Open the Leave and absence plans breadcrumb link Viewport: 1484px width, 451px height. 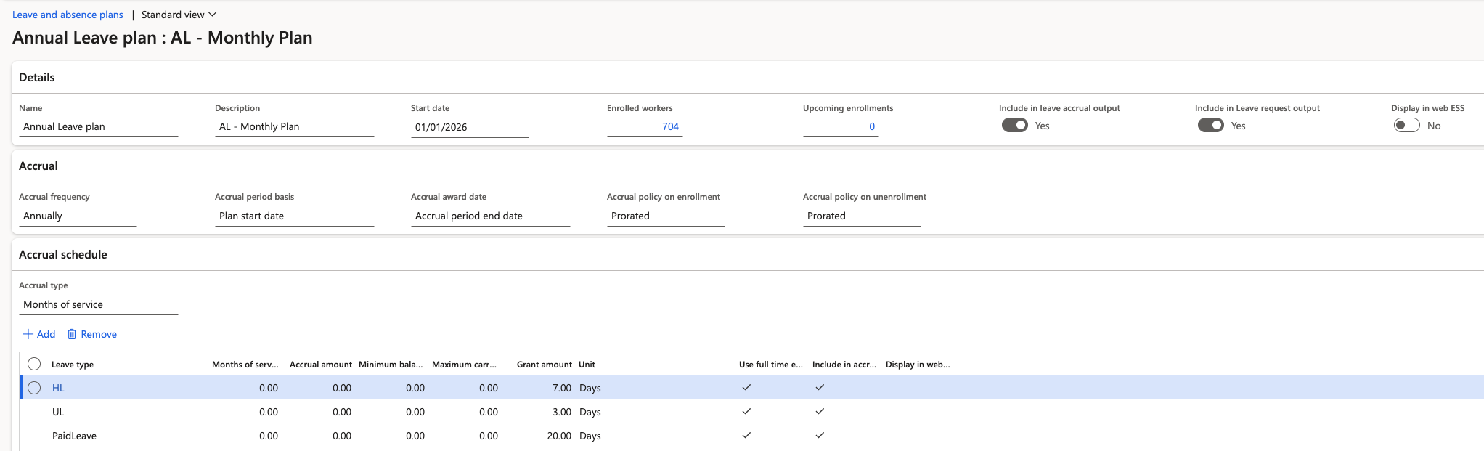[x=68, y=15]
